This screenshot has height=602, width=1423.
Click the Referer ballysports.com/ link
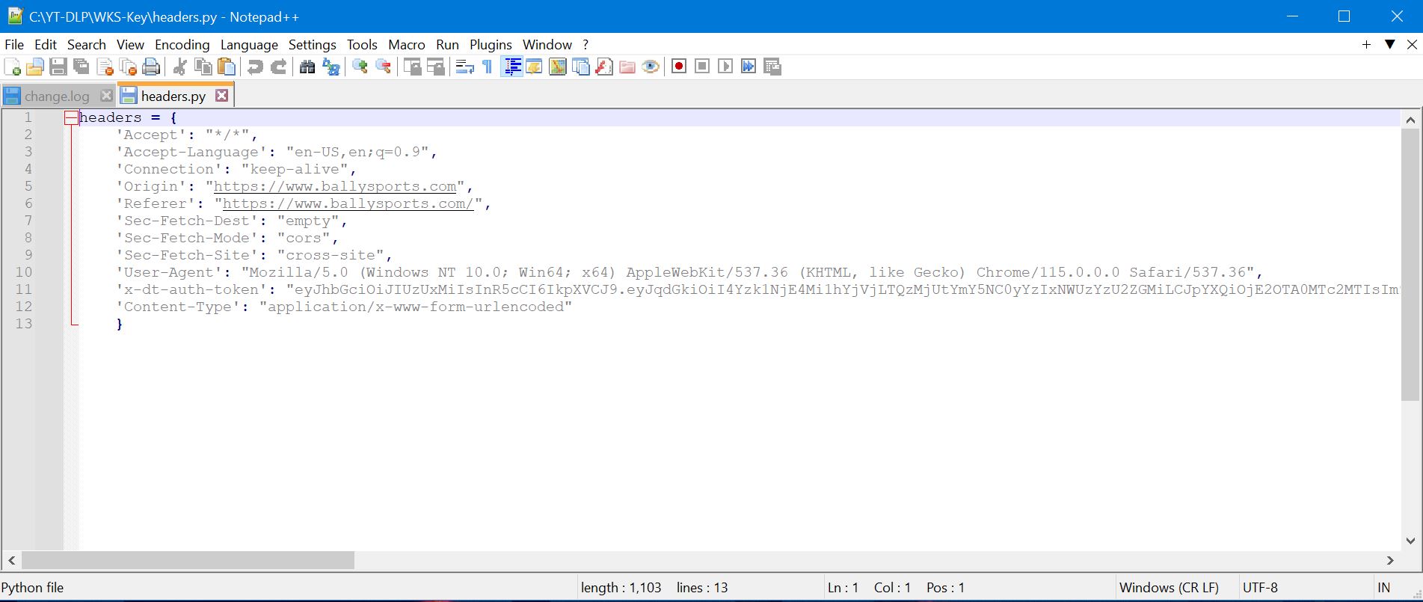click(348, 203)
